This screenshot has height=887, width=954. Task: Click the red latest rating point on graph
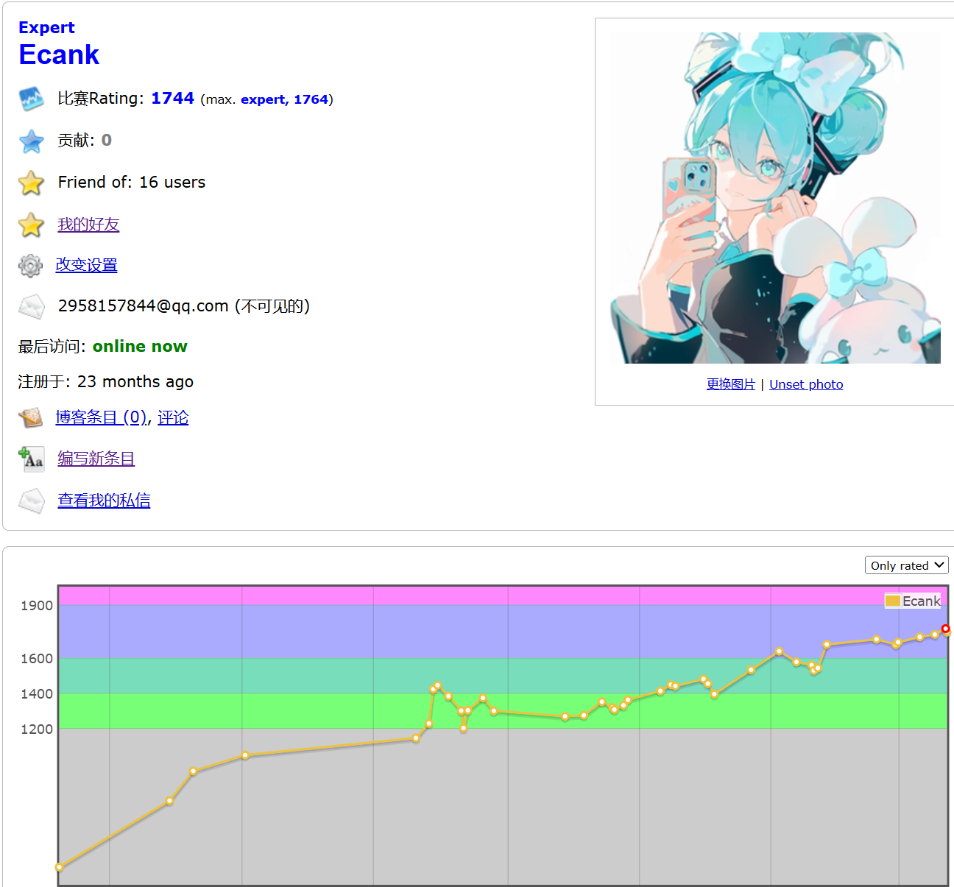(x=946, y=629)
